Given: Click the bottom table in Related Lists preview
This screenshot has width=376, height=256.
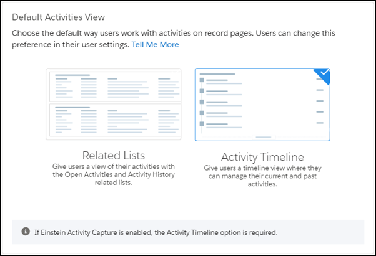Looking at the screenshot, I should 115,120.
